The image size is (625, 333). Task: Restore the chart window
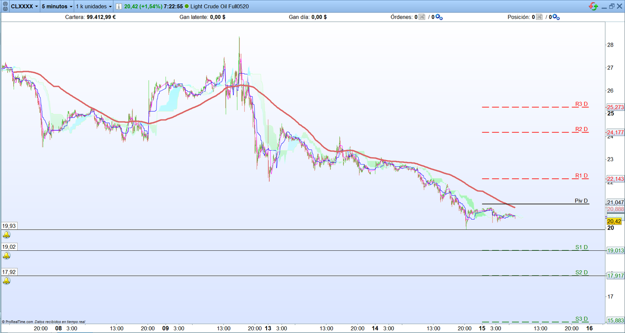tap(612, 6)
